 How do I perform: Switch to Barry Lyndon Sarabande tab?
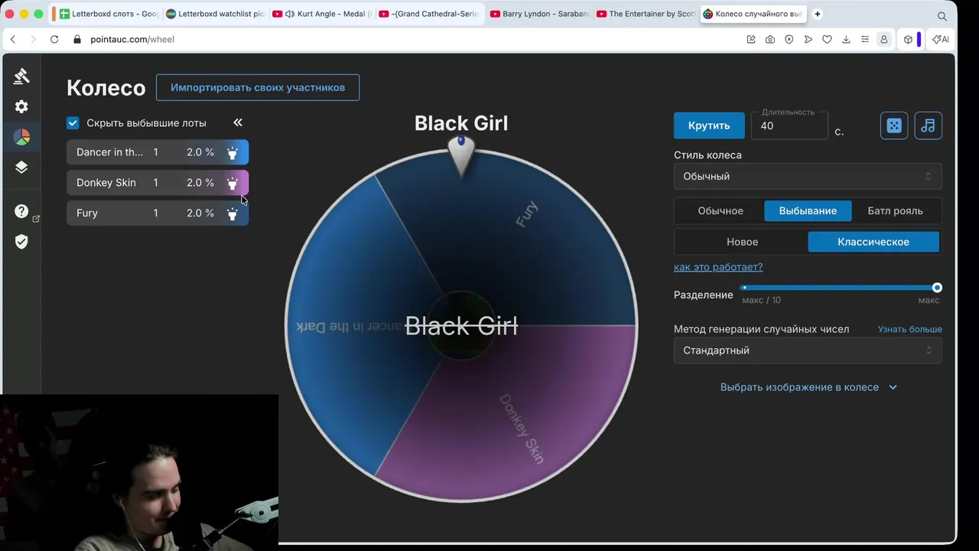point(538,14)
